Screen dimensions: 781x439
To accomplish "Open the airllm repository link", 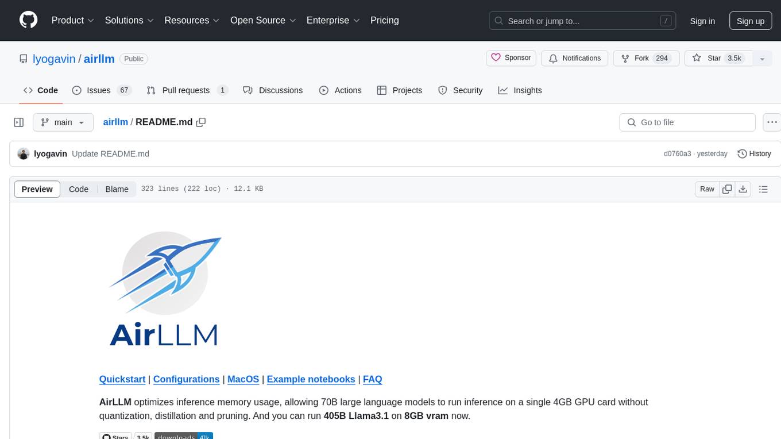I will coord(99,59).
